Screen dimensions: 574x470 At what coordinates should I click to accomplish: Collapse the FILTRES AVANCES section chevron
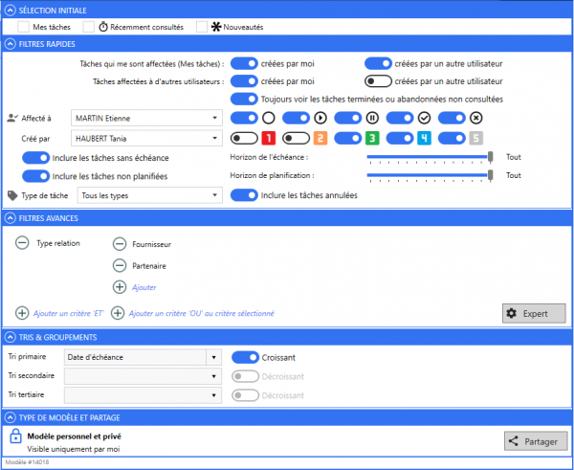coord(11,218)
